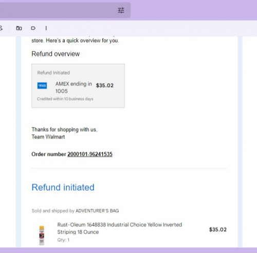Click the Qty: 1 label

tap(63, 240)
